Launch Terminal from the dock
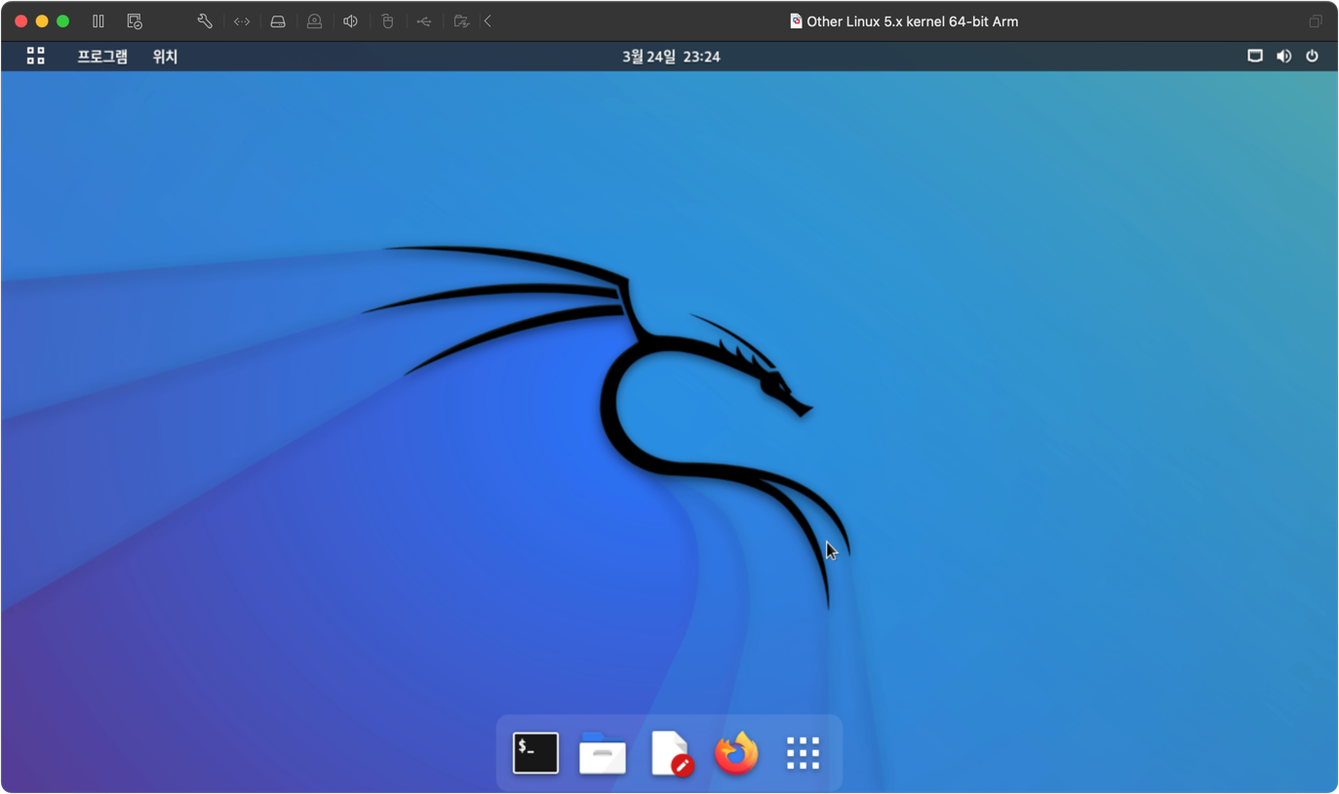1339x794 pixels. point(535,753)
